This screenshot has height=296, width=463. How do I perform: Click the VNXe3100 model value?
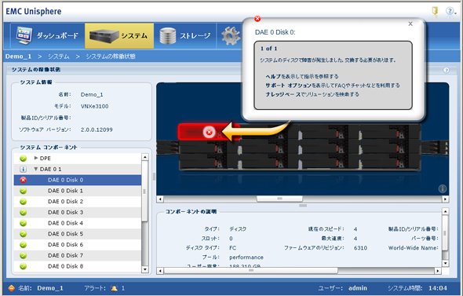tap(94, 106)
